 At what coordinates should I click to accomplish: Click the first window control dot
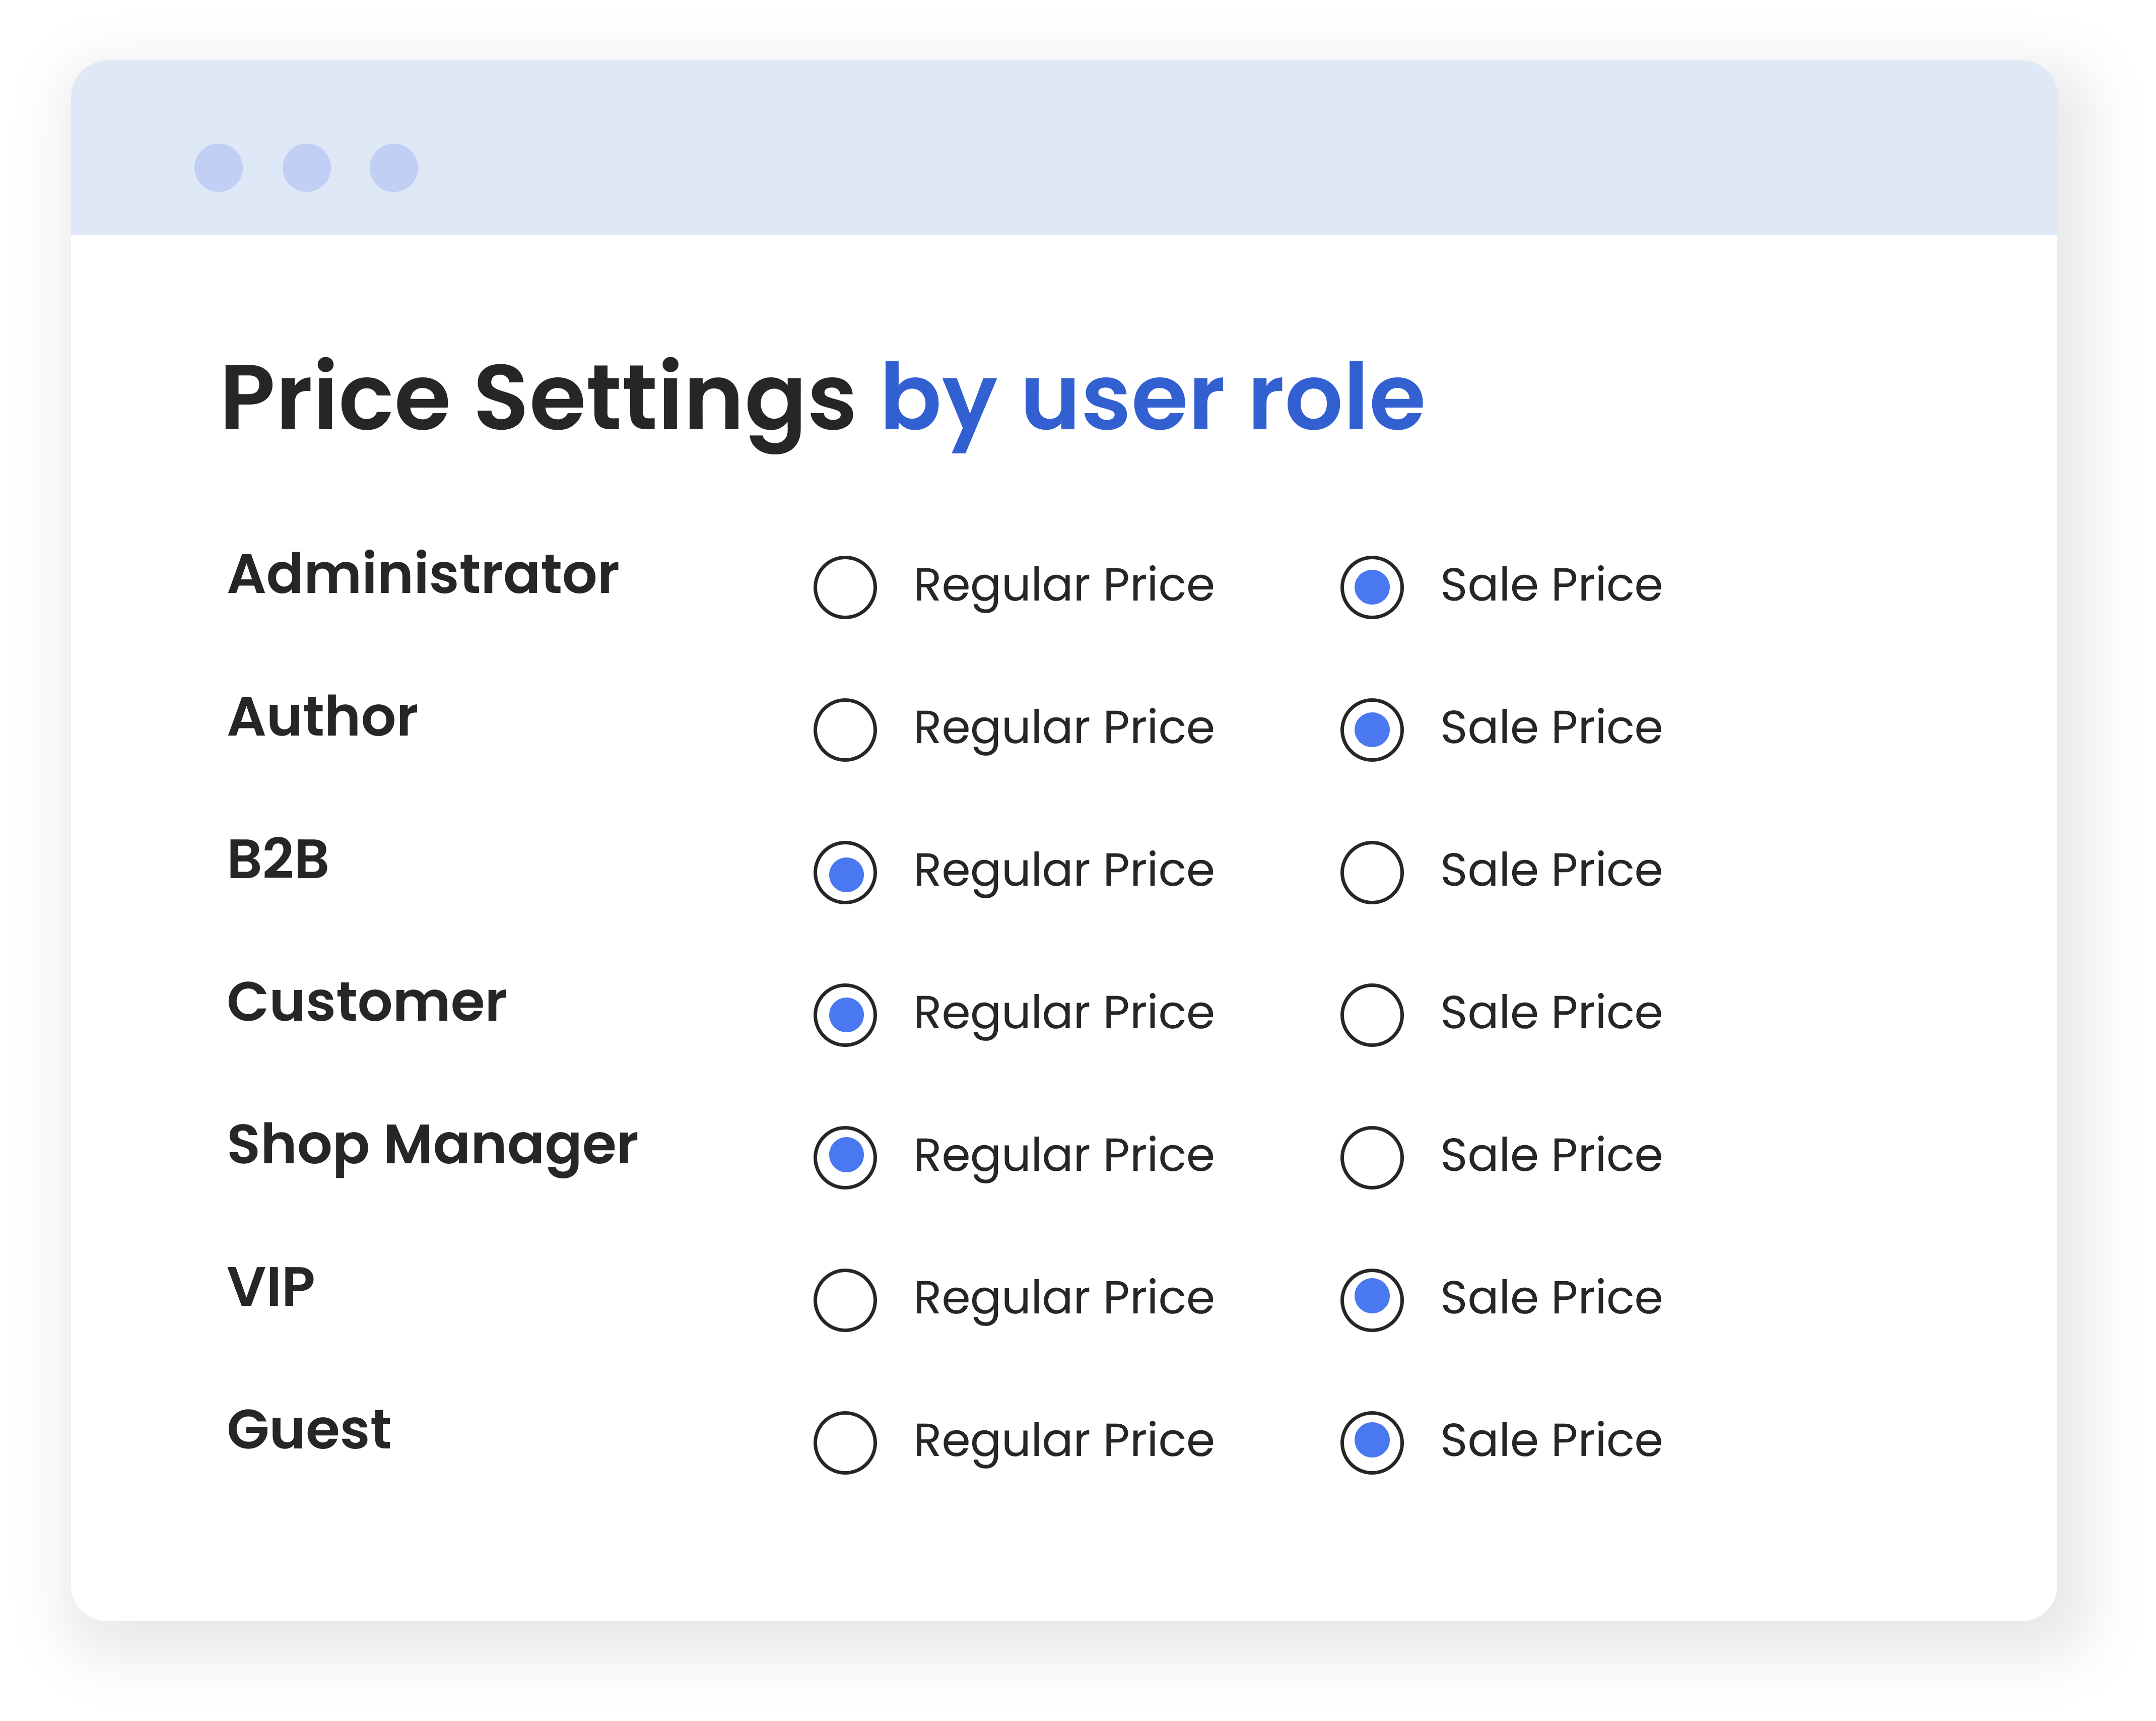coord(218,167)
